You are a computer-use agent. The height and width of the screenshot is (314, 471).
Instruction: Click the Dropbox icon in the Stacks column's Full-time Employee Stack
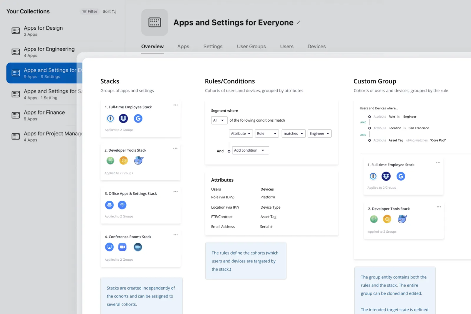pos(123,118)
